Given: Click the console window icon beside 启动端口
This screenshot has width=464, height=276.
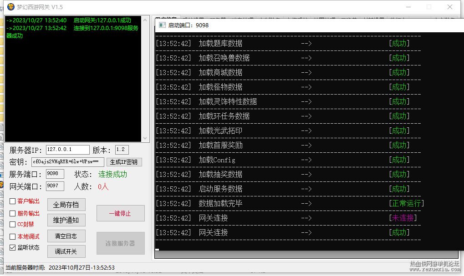Looking at the screenshot, I should click(162, 25).
